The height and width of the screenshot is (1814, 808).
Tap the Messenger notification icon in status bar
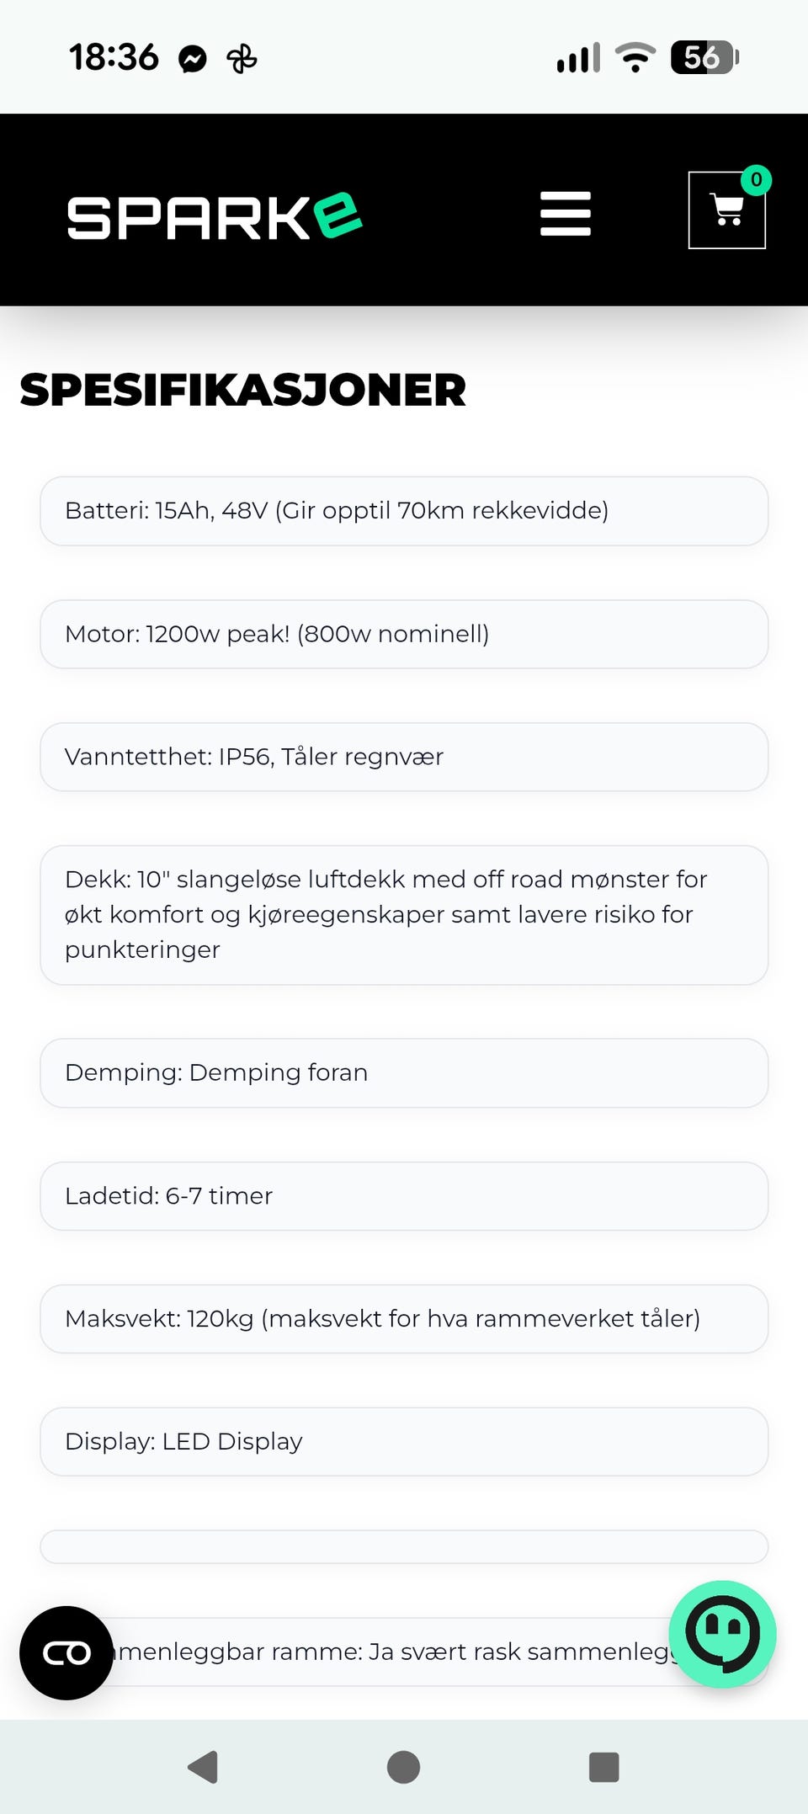tap(193, 59)
